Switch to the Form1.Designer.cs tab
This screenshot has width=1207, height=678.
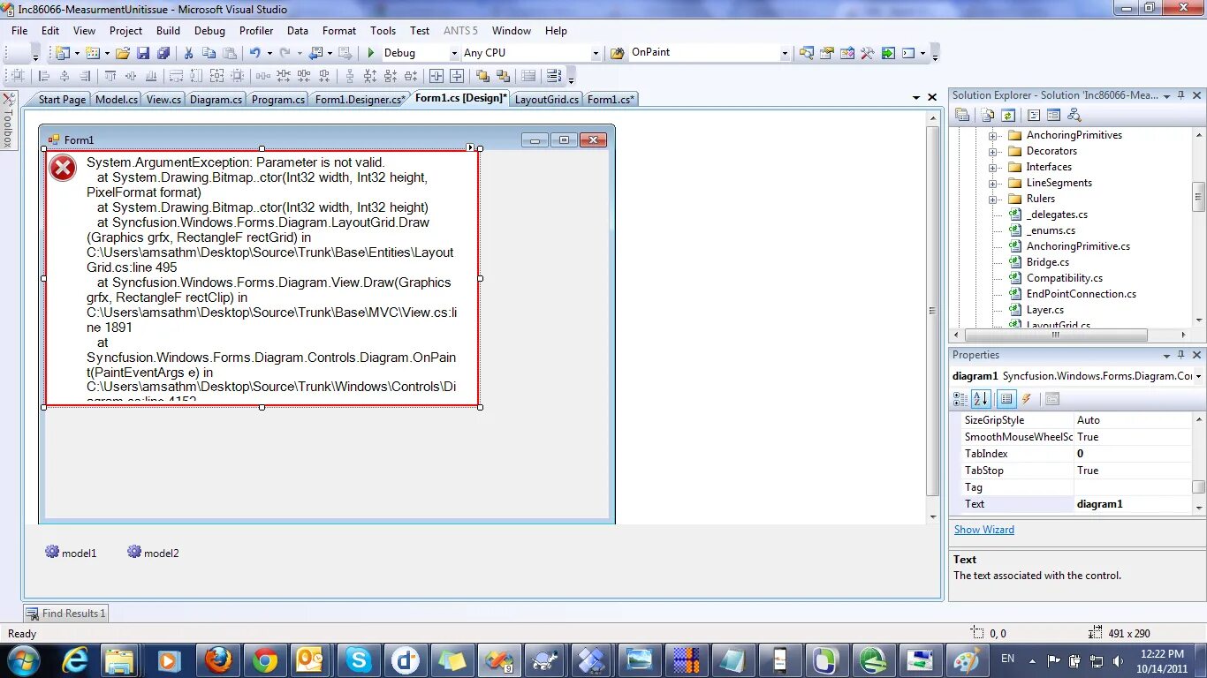[360, 99]
